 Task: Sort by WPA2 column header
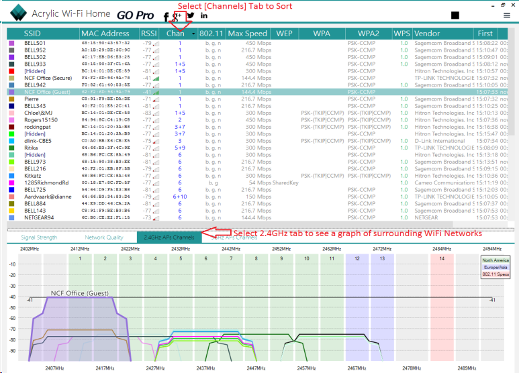(369, 34)
